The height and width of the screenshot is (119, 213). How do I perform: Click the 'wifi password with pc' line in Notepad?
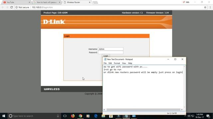tap(125, 67)
